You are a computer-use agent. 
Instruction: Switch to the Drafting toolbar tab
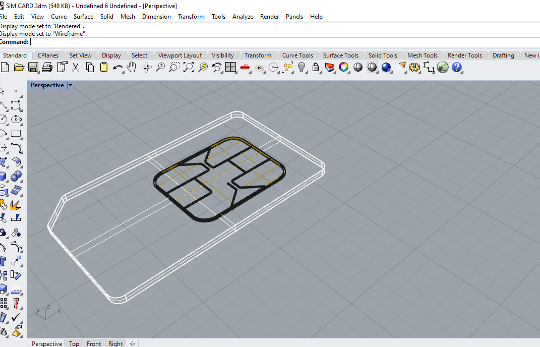pyautogui.click(x=503, y=55)
